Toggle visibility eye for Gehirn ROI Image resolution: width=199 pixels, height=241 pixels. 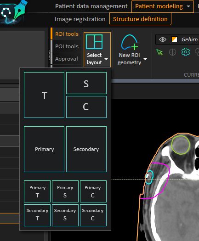(x=163, y=39)
